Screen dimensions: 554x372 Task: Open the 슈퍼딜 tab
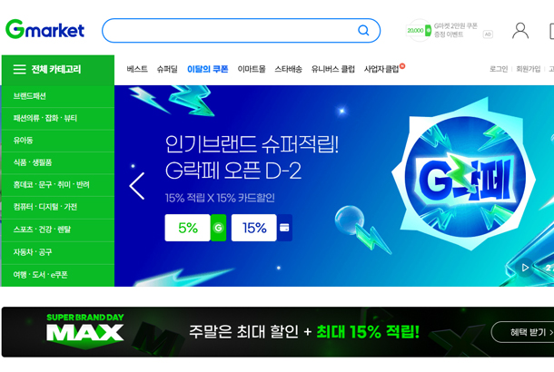(167, 69)
